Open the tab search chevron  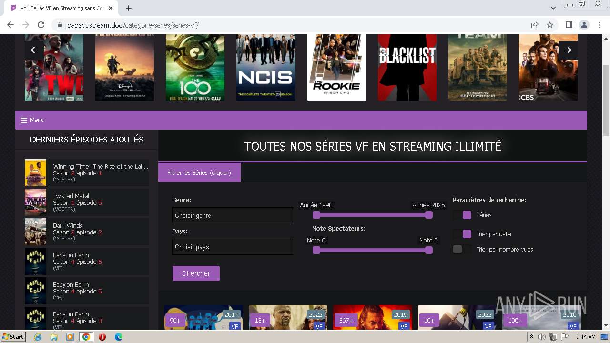(x=553, y=8)
